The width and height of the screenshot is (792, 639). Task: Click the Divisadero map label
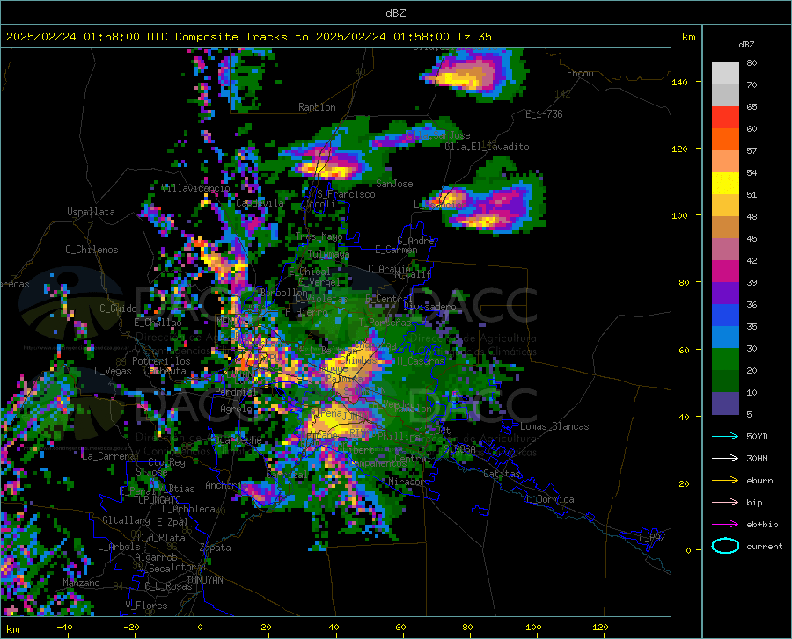coord(429,307)
